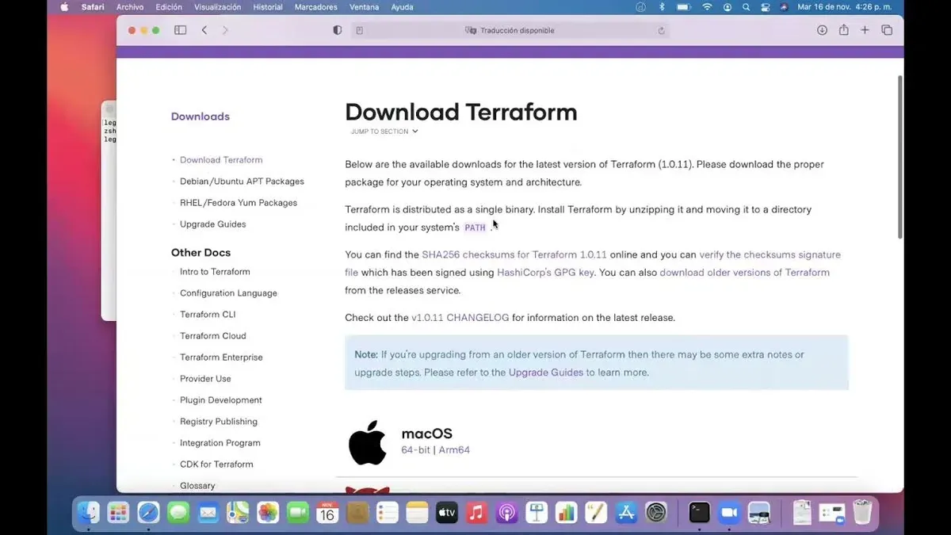Screen dimensions: 951x535
Task: Open Messages from the Dock
Action: pyautogui.click(x=178, y=513)
